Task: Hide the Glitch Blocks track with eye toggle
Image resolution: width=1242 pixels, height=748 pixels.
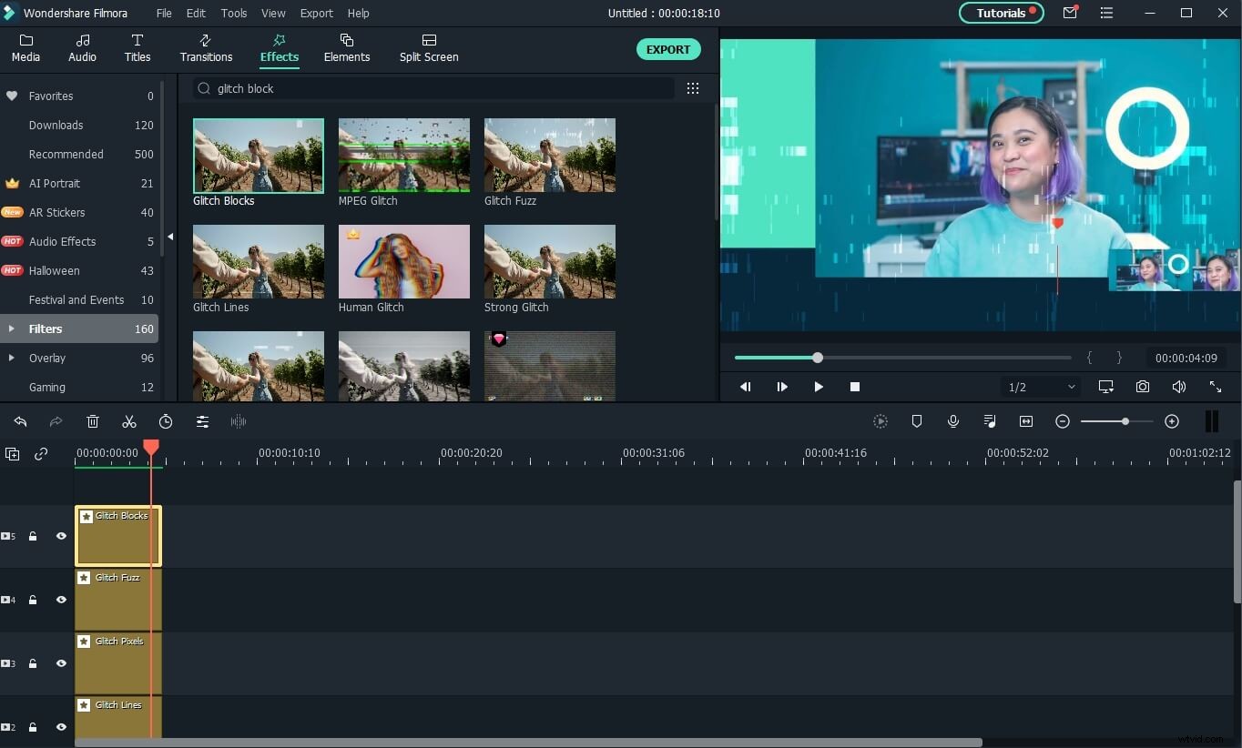Action: click(61, 536)
